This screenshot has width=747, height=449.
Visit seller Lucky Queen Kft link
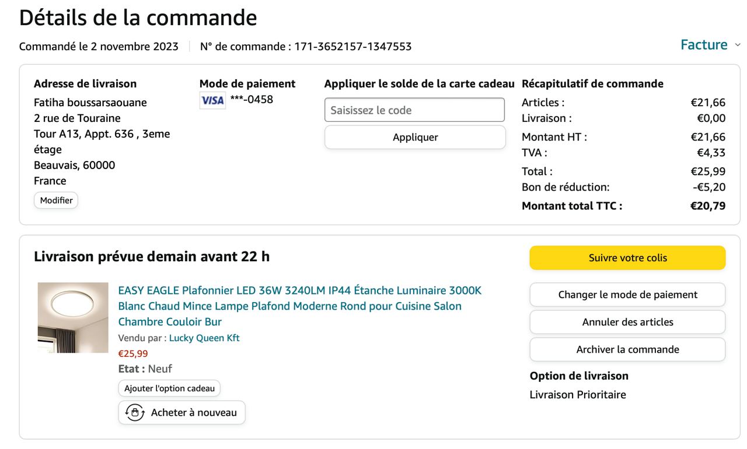(204, 338)
